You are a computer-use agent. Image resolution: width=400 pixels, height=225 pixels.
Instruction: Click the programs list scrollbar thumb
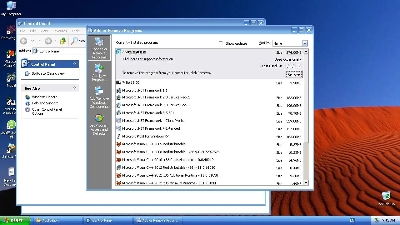tap(306, 98)
